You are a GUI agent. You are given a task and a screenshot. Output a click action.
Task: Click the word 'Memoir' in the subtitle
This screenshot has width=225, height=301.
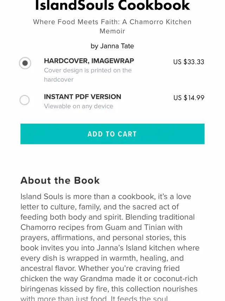point(112,31)
